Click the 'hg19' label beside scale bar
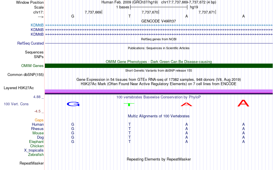The height and width of the screenshot is (170, 273). pos(194,7)
